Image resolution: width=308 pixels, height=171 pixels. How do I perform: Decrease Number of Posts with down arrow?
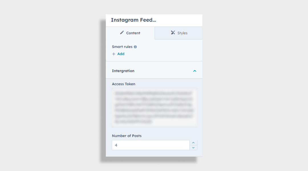click(193, 148)
